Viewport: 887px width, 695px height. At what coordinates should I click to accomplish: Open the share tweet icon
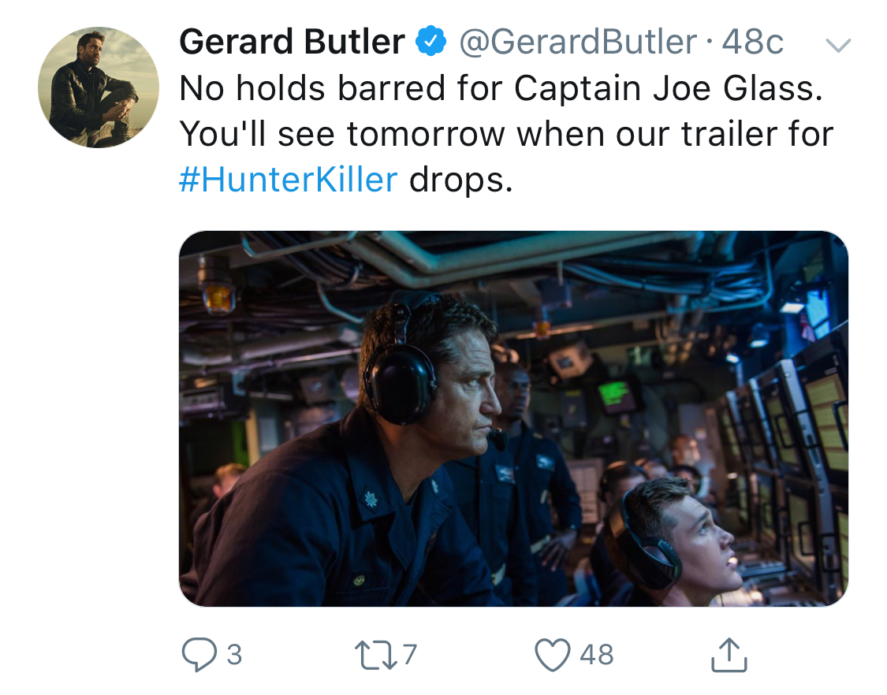[x=729, y=656]
